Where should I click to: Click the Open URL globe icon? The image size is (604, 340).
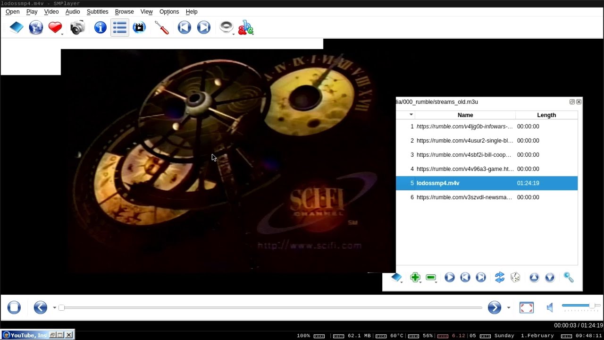click(x=36, y=27)
